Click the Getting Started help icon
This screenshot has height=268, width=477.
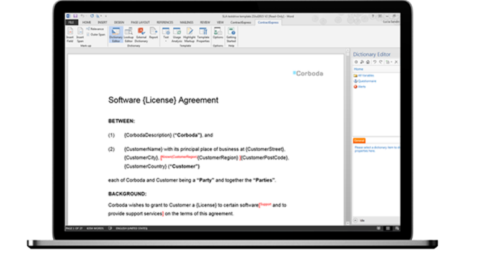[231, 32]
